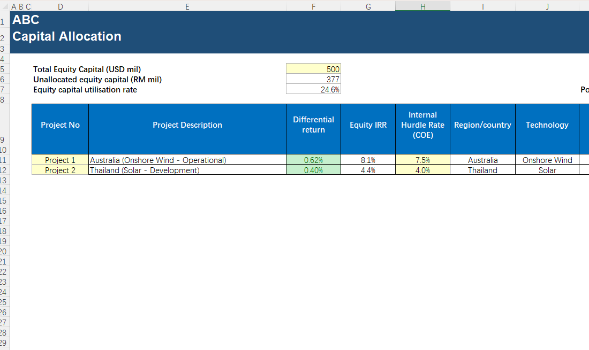The height and width of the screenshot is (350, 589).
Task: Select column H header
Action: (x=422, y=6)
